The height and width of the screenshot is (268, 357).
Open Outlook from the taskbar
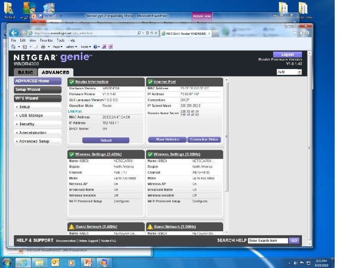56,263
